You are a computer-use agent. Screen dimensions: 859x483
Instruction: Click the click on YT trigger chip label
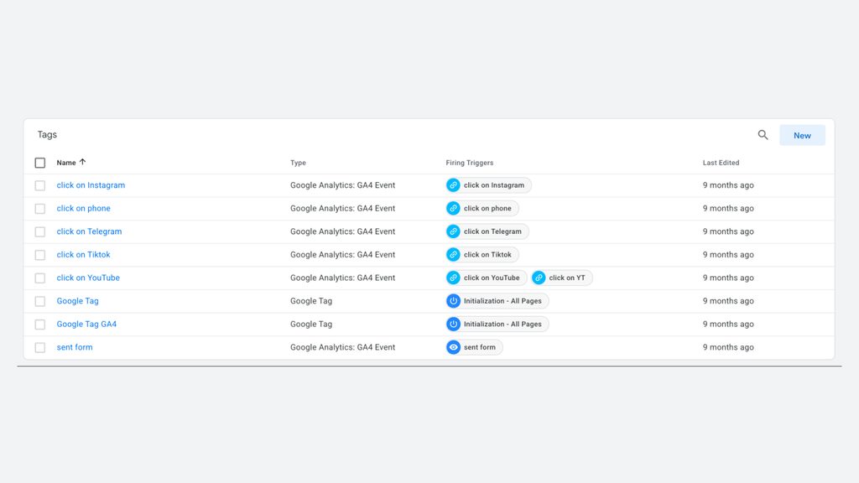[567, 278]
